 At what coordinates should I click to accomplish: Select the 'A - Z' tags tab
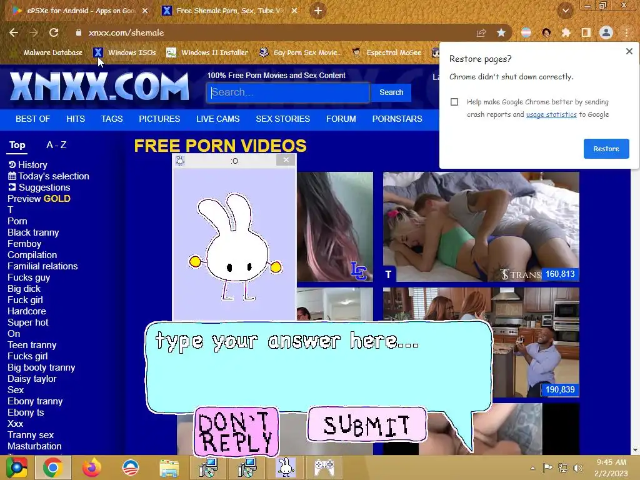coord(56,145)
